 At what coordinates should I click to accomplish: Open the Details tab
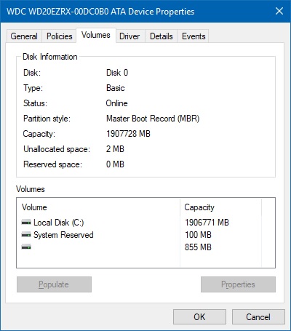[162, 36]
